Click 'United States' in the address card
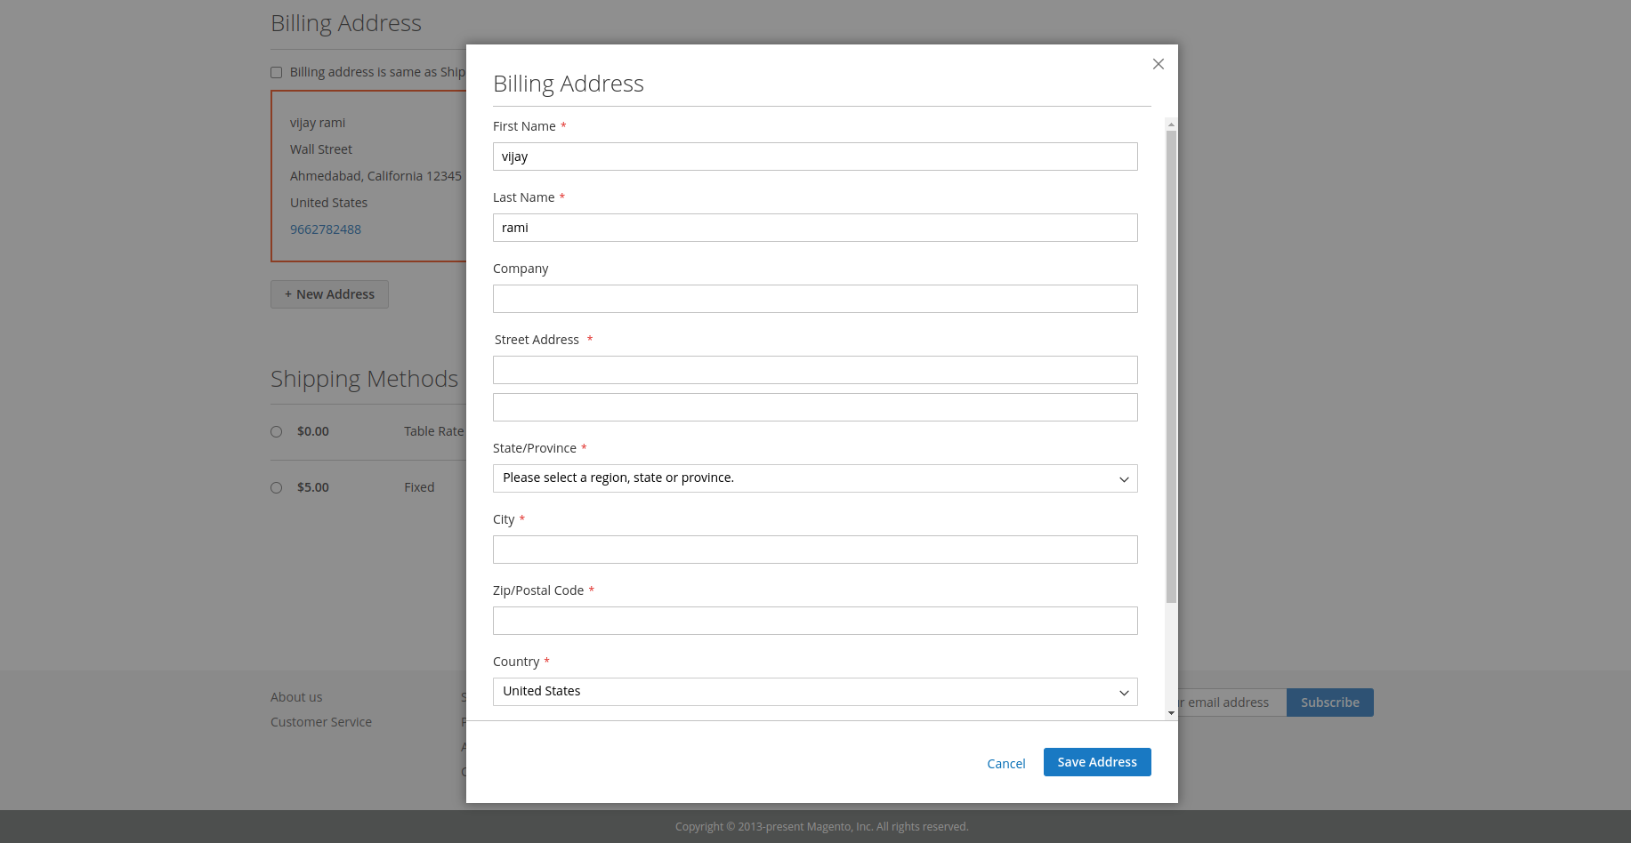1631x843 pixels. point(328,203)
